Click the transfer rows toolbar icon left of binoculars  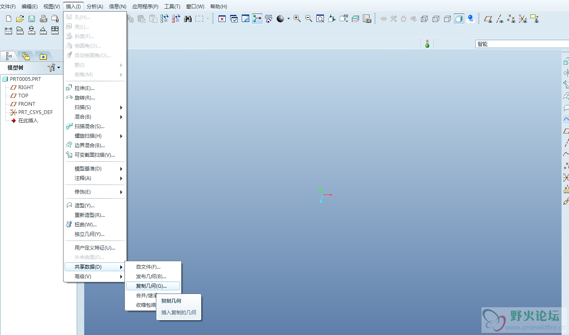tap(176, 19)
